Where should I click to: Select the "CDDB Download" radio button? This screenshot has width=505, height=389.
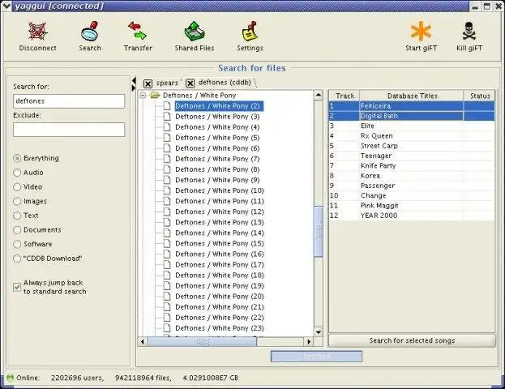coord(17,259)
